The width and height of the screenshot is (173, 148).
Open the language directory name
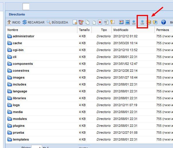[x=20, y=91]
